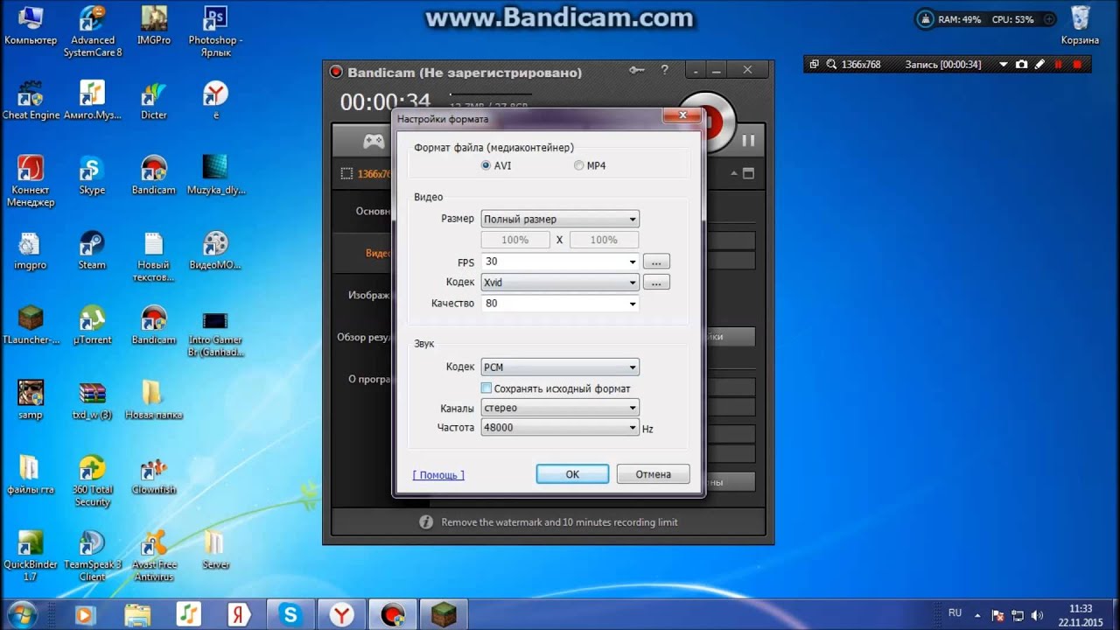Image resolution: width=1120 pixels, height=630 pixels.
Task: Click the gamepad game recording mode icon
Action: (x=374, y=141)
